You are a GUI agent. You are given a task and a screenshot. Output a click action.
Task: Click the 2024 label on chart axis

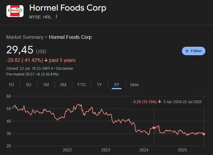click(x=144, y=150)
